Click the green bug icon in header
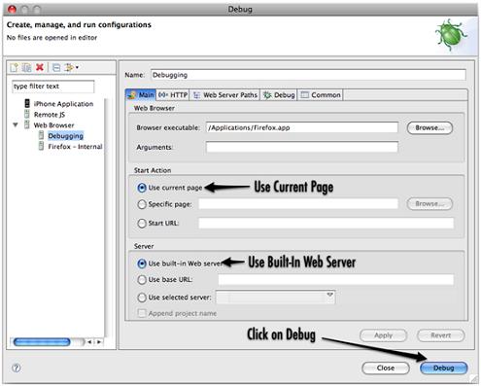This screenshot has width=481, height=386. 451,35
